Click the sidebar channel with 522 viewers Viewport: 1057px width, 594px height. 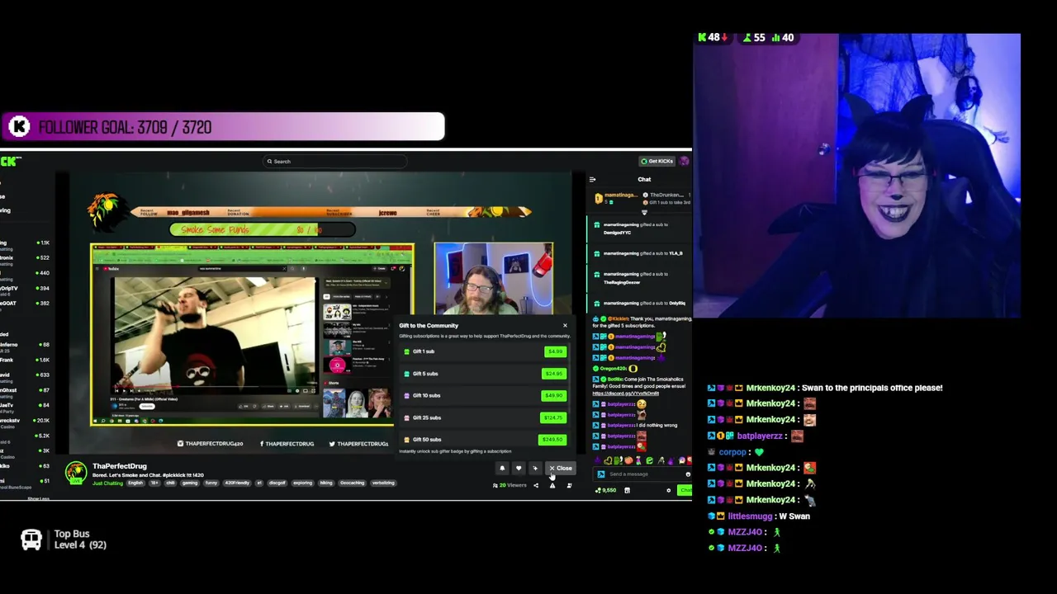point(25,257)
